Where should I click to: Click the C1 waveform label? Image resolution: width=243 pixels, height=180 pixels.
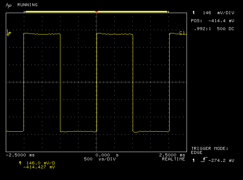(x=182, y=33)
